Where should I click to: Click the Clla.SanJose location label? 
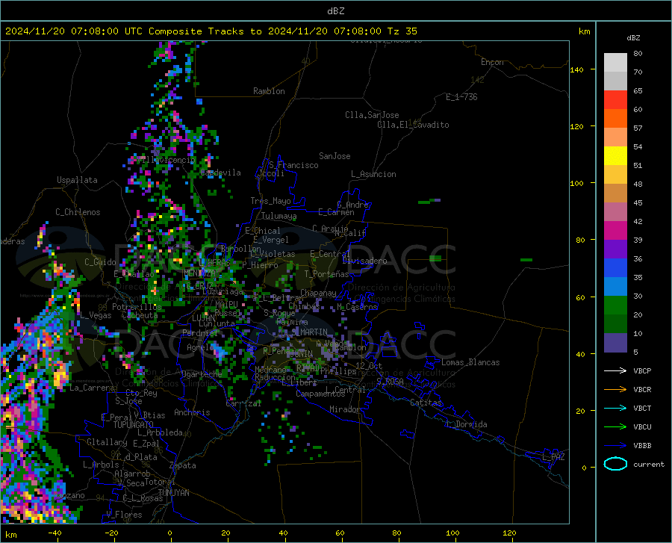(372, 115)
